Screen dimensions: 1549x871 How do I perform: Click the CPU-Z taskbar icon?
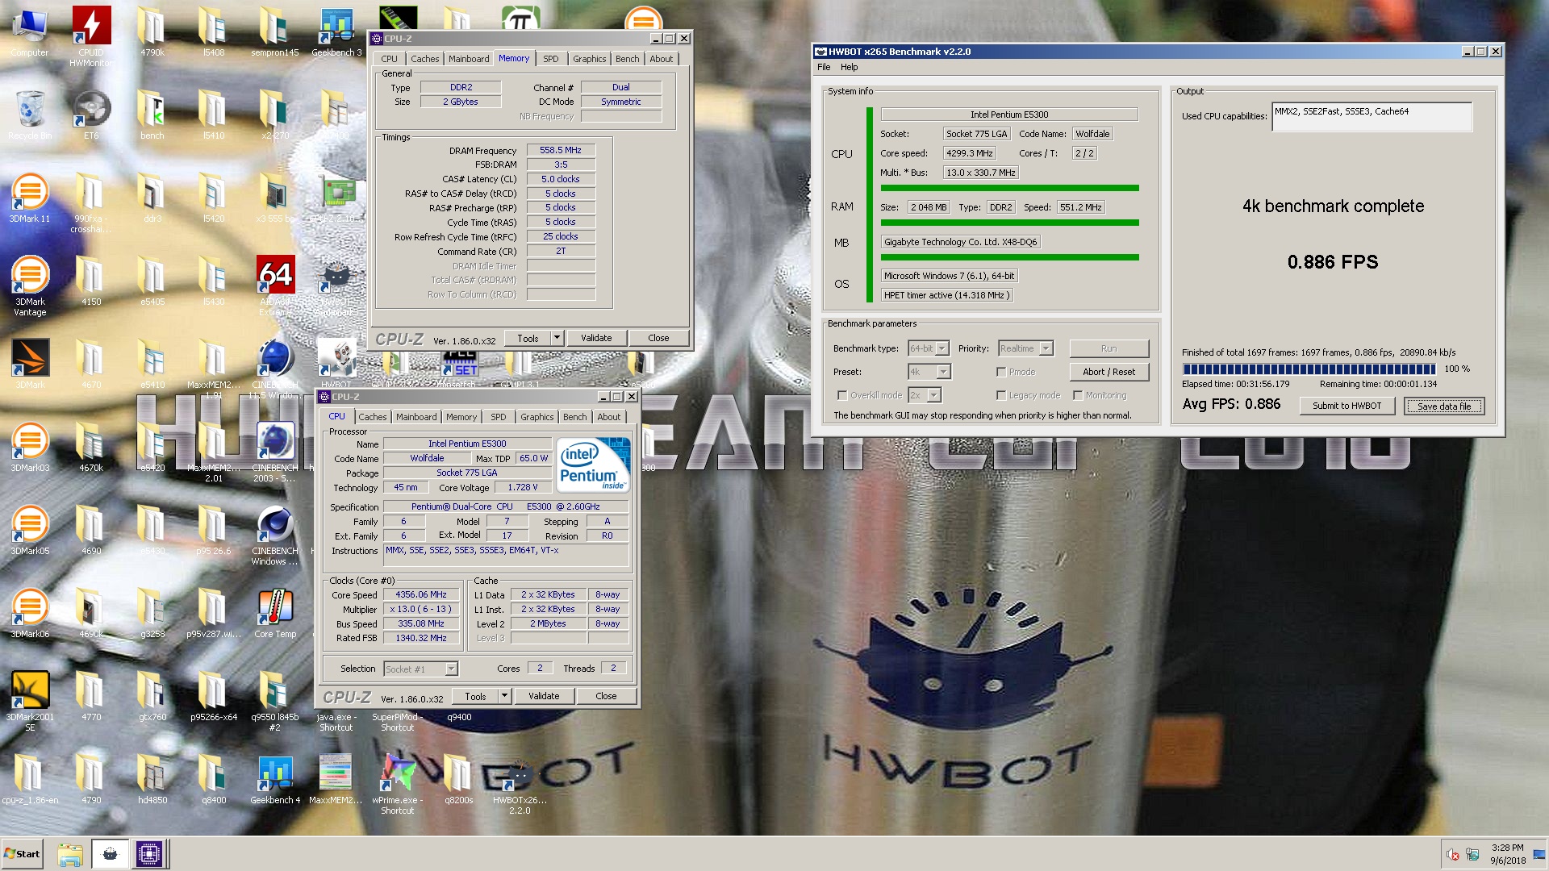149,854
